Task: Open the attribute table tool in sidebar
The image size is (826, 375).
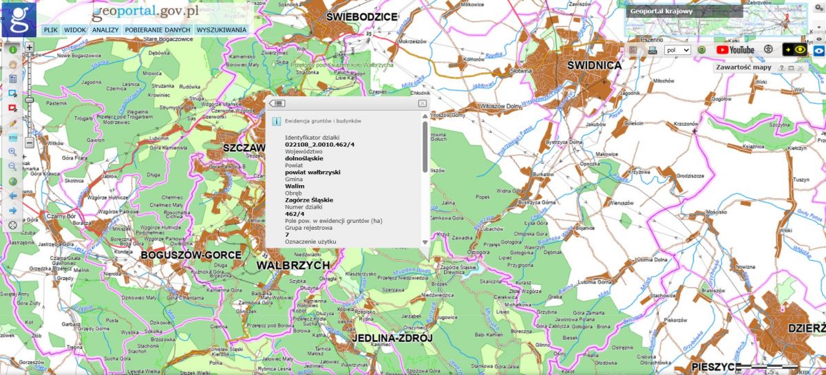Action: pos(12,79)
